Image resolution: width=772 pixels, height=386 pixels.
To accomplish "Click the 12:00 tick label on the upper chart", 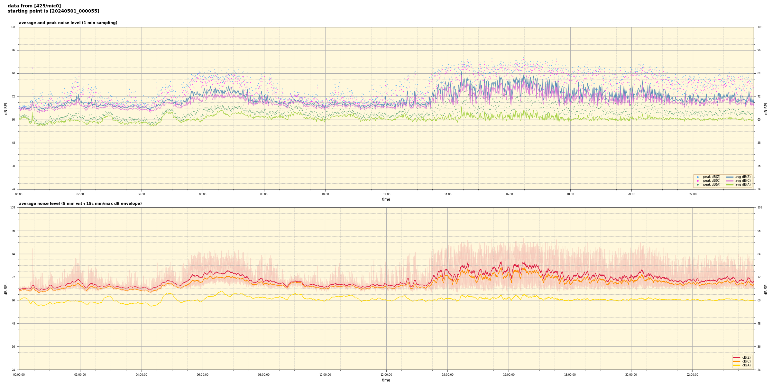I will pyautogui.click(x=386, y=194).
